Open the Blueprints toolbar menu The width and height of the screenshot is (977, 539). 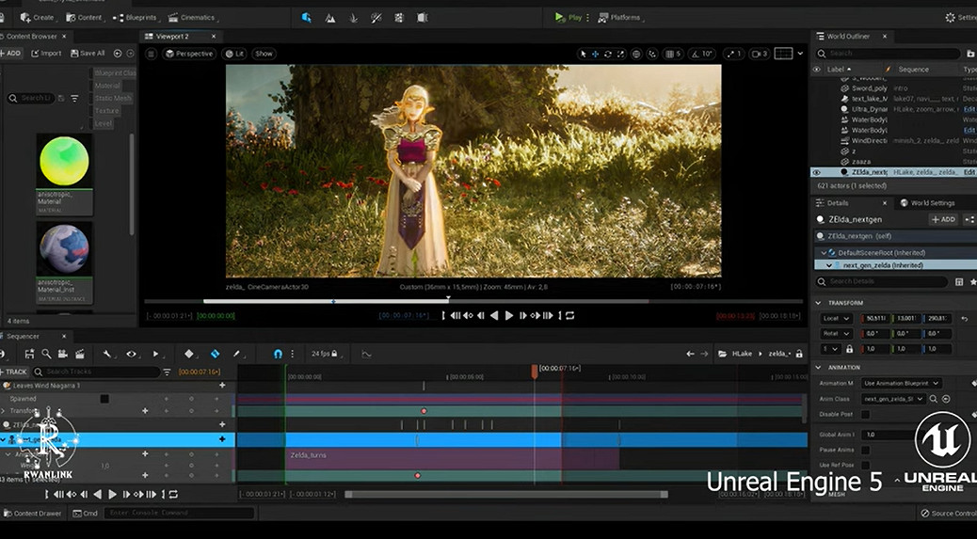click(136, 17)
